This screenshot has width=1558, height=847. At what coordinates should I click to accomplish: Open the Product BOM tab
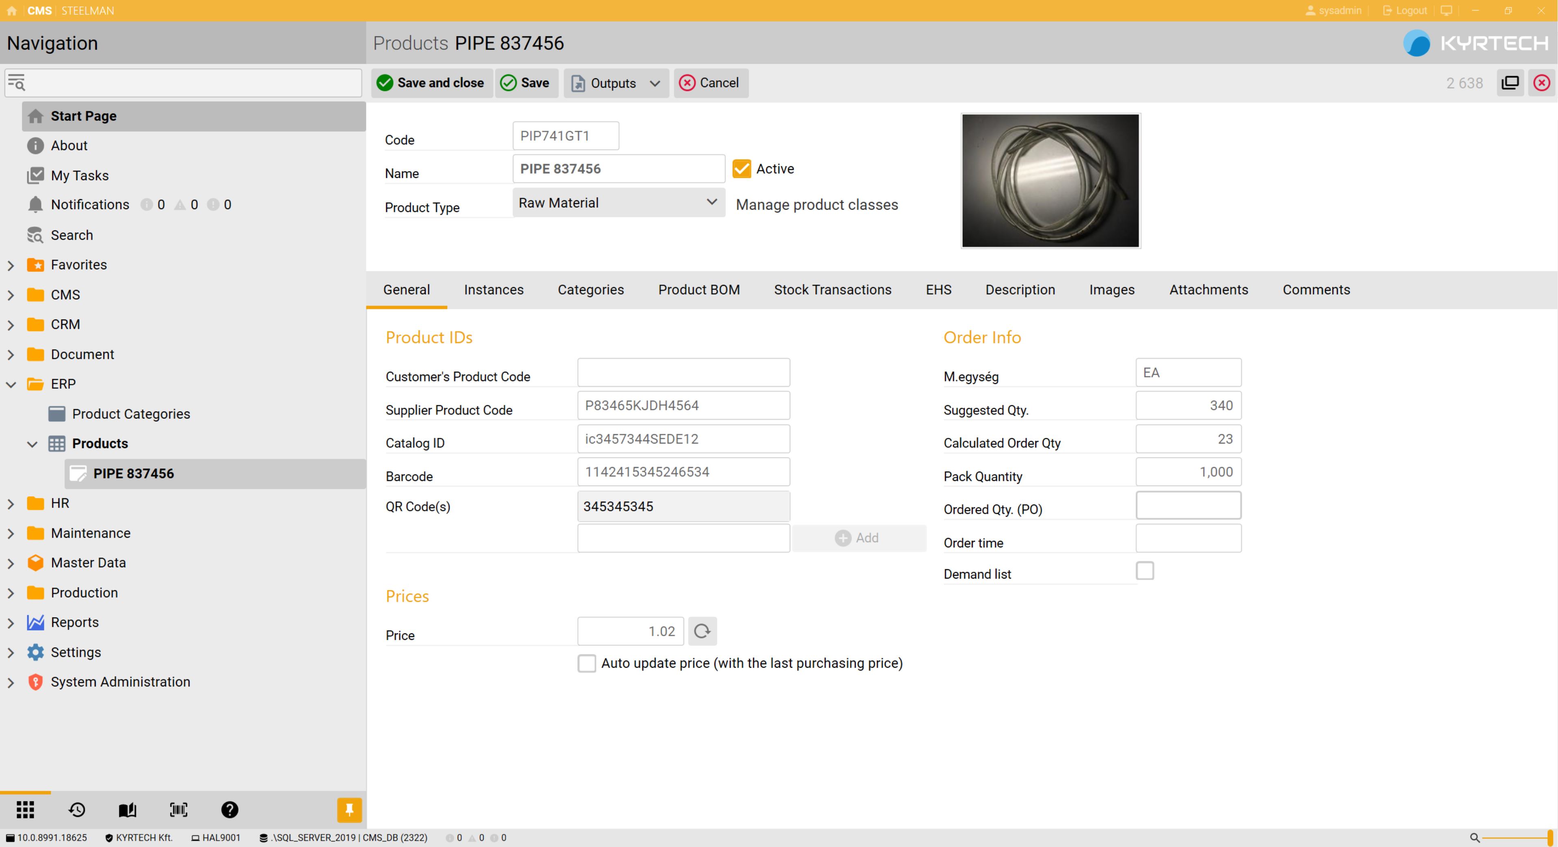coord(699,289)
